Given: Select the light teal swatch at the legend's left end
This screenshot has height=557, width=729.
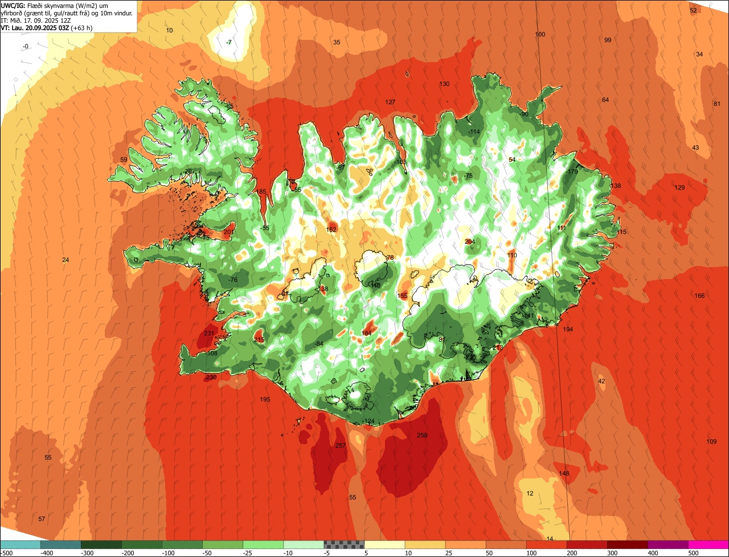Looking at the screenshot, I should tap(20, 544).
